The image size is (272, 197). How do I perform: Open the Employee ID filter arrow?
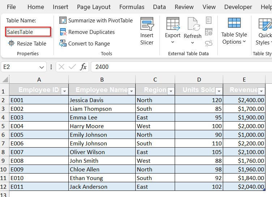[x=64, y=91]
